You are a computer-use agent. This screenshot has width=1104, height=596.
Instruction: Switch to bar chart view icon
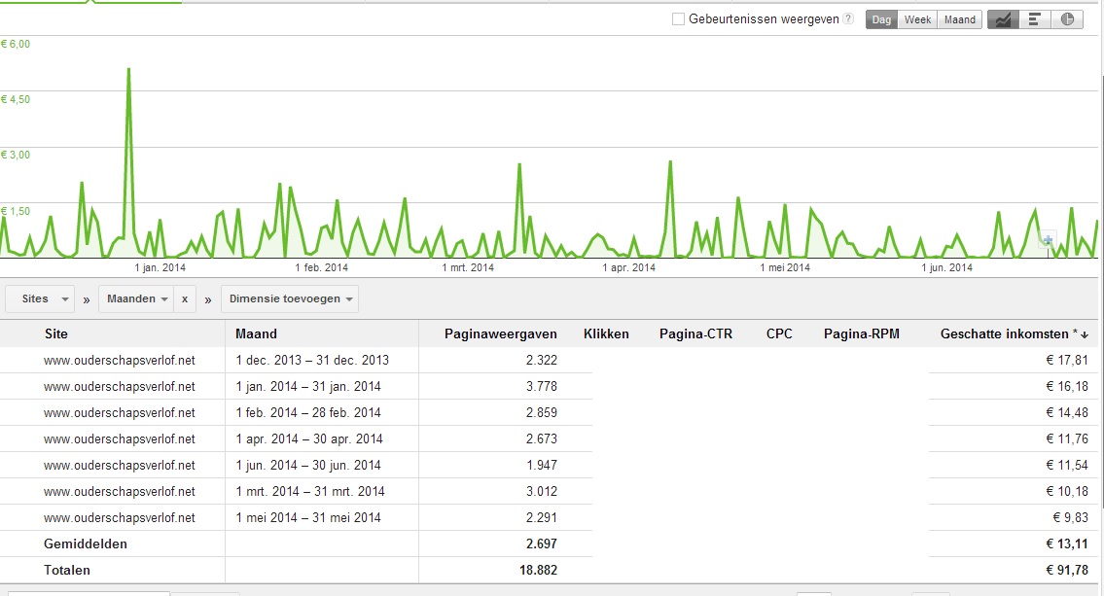(1035, 19)
